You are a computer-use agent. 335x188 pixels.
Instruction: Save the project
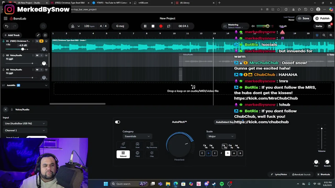(303, 19)
